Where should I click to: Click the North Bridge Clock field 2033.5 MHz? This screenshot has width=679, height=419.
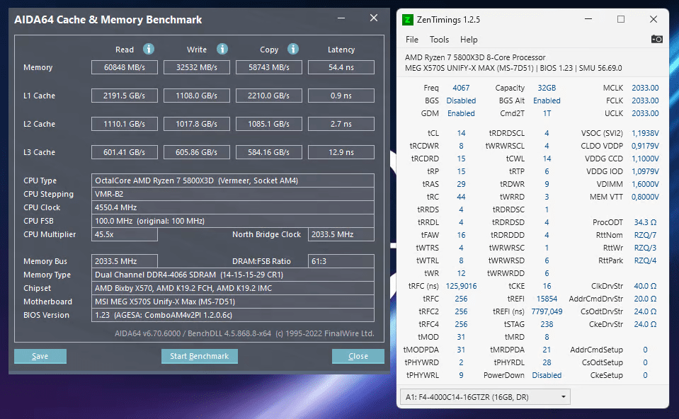pos(341,234)
